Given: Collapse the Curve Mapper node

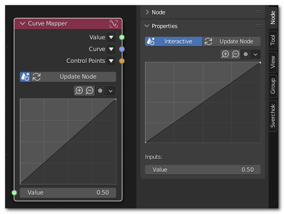Looking at the screenshot, I should [22, 23].
